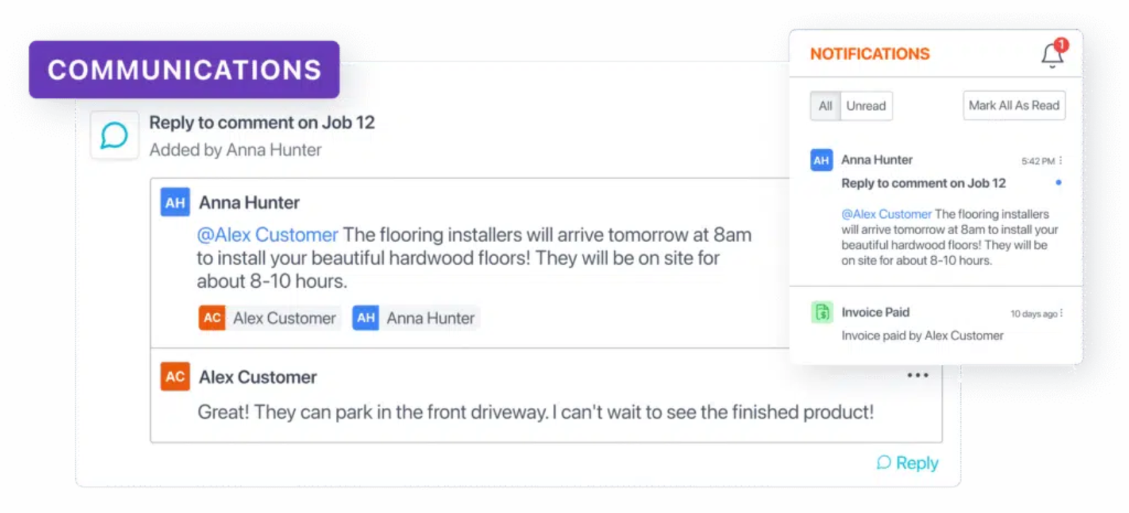Click the @Alex Customer mention in the comment
Screen dimensions: 1129x513
(x=267, y=235)
